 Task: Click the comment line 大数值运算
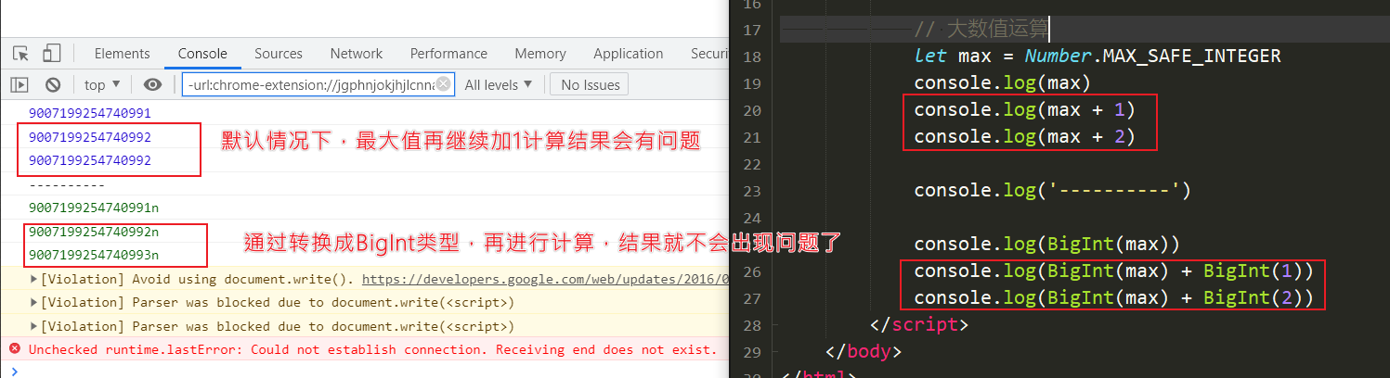coord(981,29)
